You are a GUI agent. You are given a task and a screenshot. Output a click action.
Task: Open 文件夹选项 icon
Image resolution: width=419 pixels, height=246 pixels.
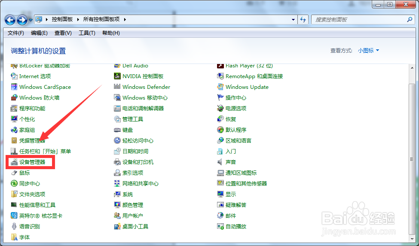[x=14, y=194]
